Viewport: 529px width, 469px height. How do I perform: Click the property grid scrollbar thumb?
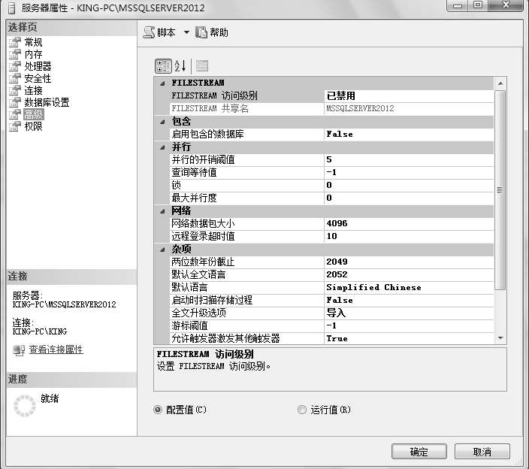500,190
